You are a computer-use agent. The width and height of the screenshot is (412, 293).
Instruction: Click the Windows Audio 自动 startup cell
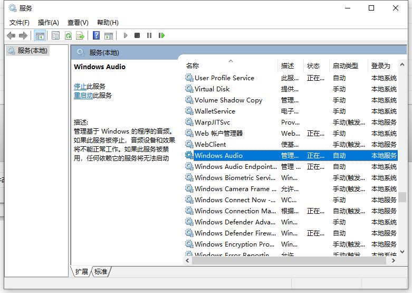339,155
